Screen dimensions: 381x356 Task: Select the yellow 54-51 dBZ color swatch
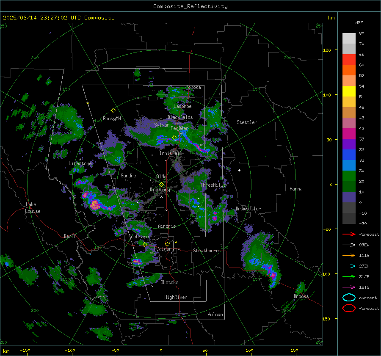click(x=349, y=91)
